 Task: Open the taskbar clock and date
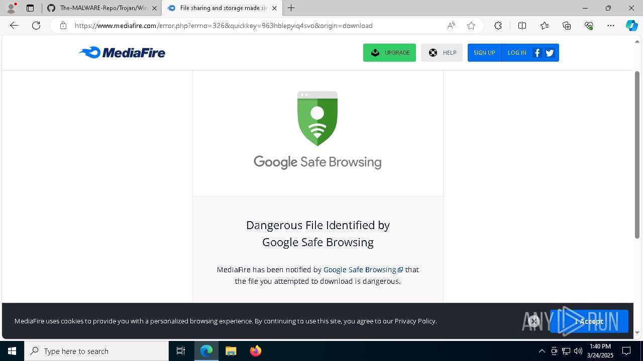[x=600, y=351]
